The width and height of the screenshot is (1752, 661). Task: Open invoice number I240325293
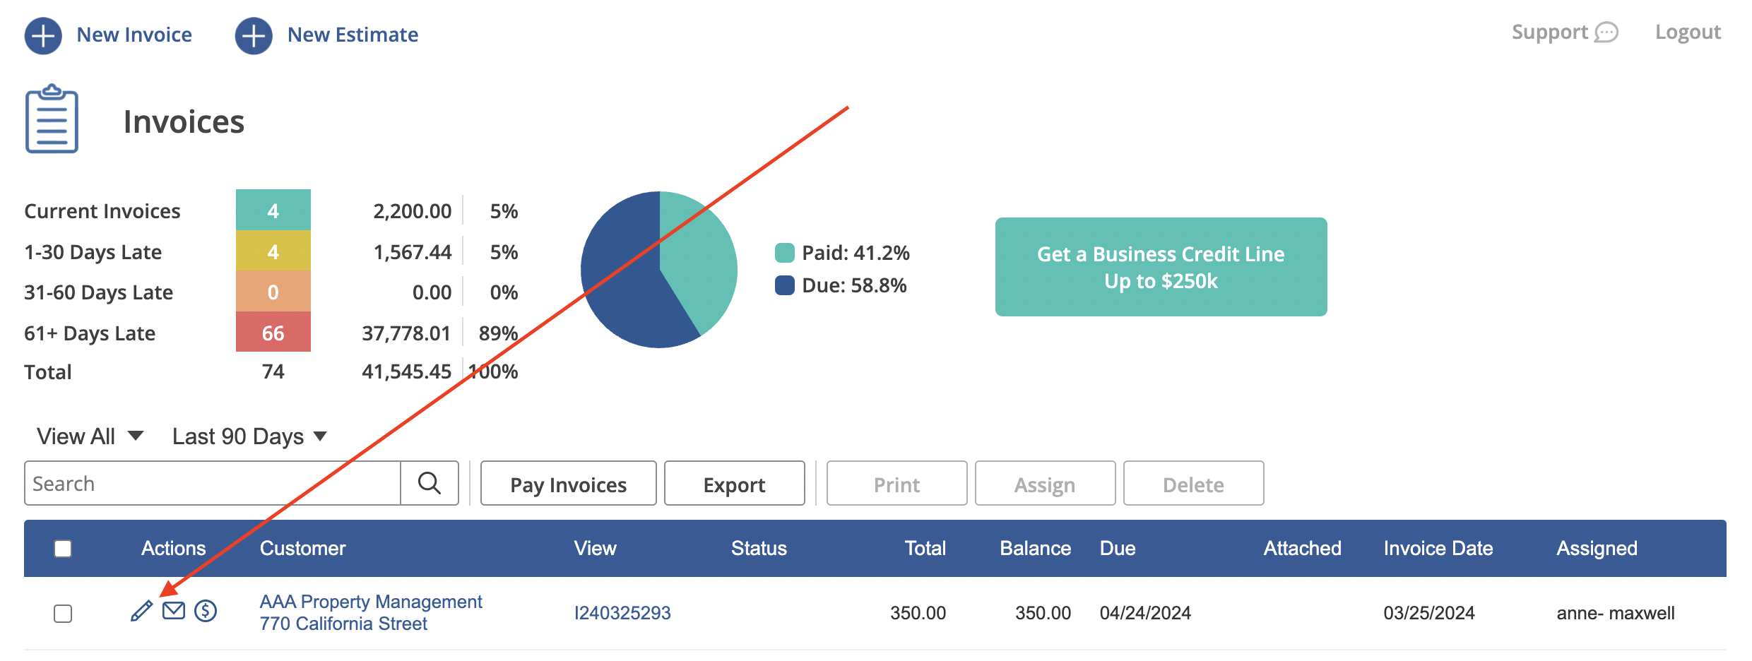point(622,613)
